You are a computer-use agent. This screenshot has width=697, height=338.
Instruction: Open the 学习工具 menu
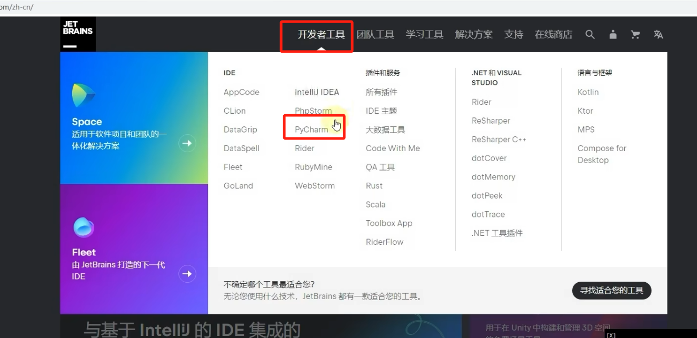pyautogui.click(x=425, y=35)
